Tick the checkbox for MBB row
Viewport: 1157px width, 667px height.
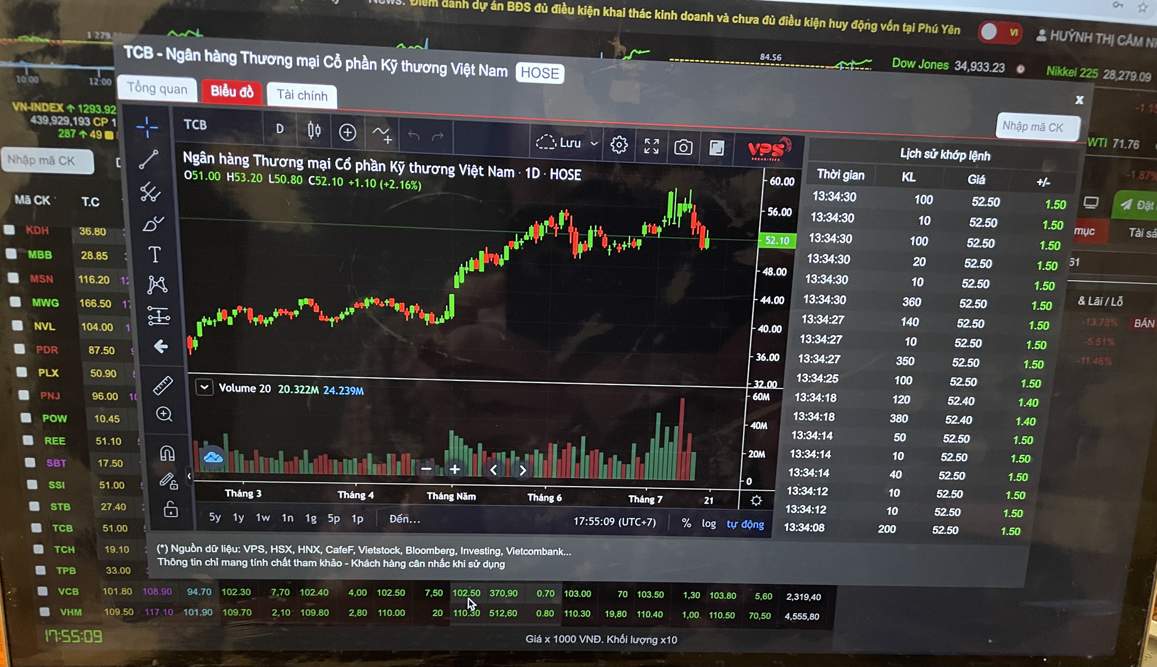click(11, 253)
